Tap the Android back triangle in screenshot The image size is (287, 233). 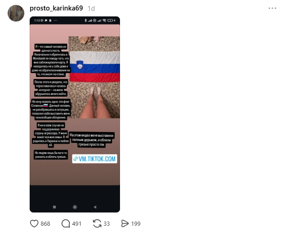(x=95, y=207)
